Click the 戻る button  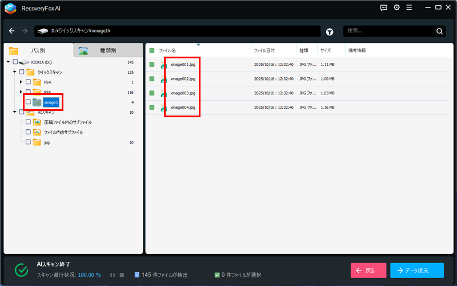(x=368, y=270)
